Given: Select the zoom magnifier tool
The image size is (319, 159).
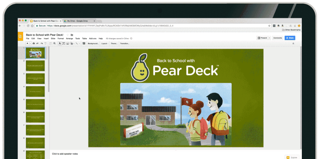Looking at the screenshot, I should (x=55, y=43).
